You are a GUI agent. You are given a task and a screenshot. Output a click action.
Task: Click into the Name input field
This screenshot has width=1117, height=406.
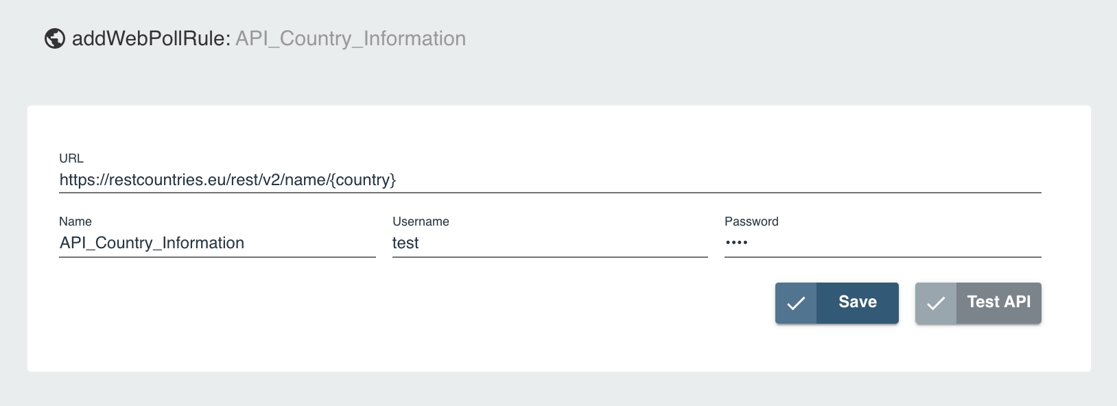[x=309, y=243]
